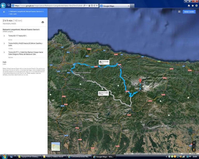The image size is (199, 159).
Task: Click the browser address bar URL
Action: (x=49, y=5)
